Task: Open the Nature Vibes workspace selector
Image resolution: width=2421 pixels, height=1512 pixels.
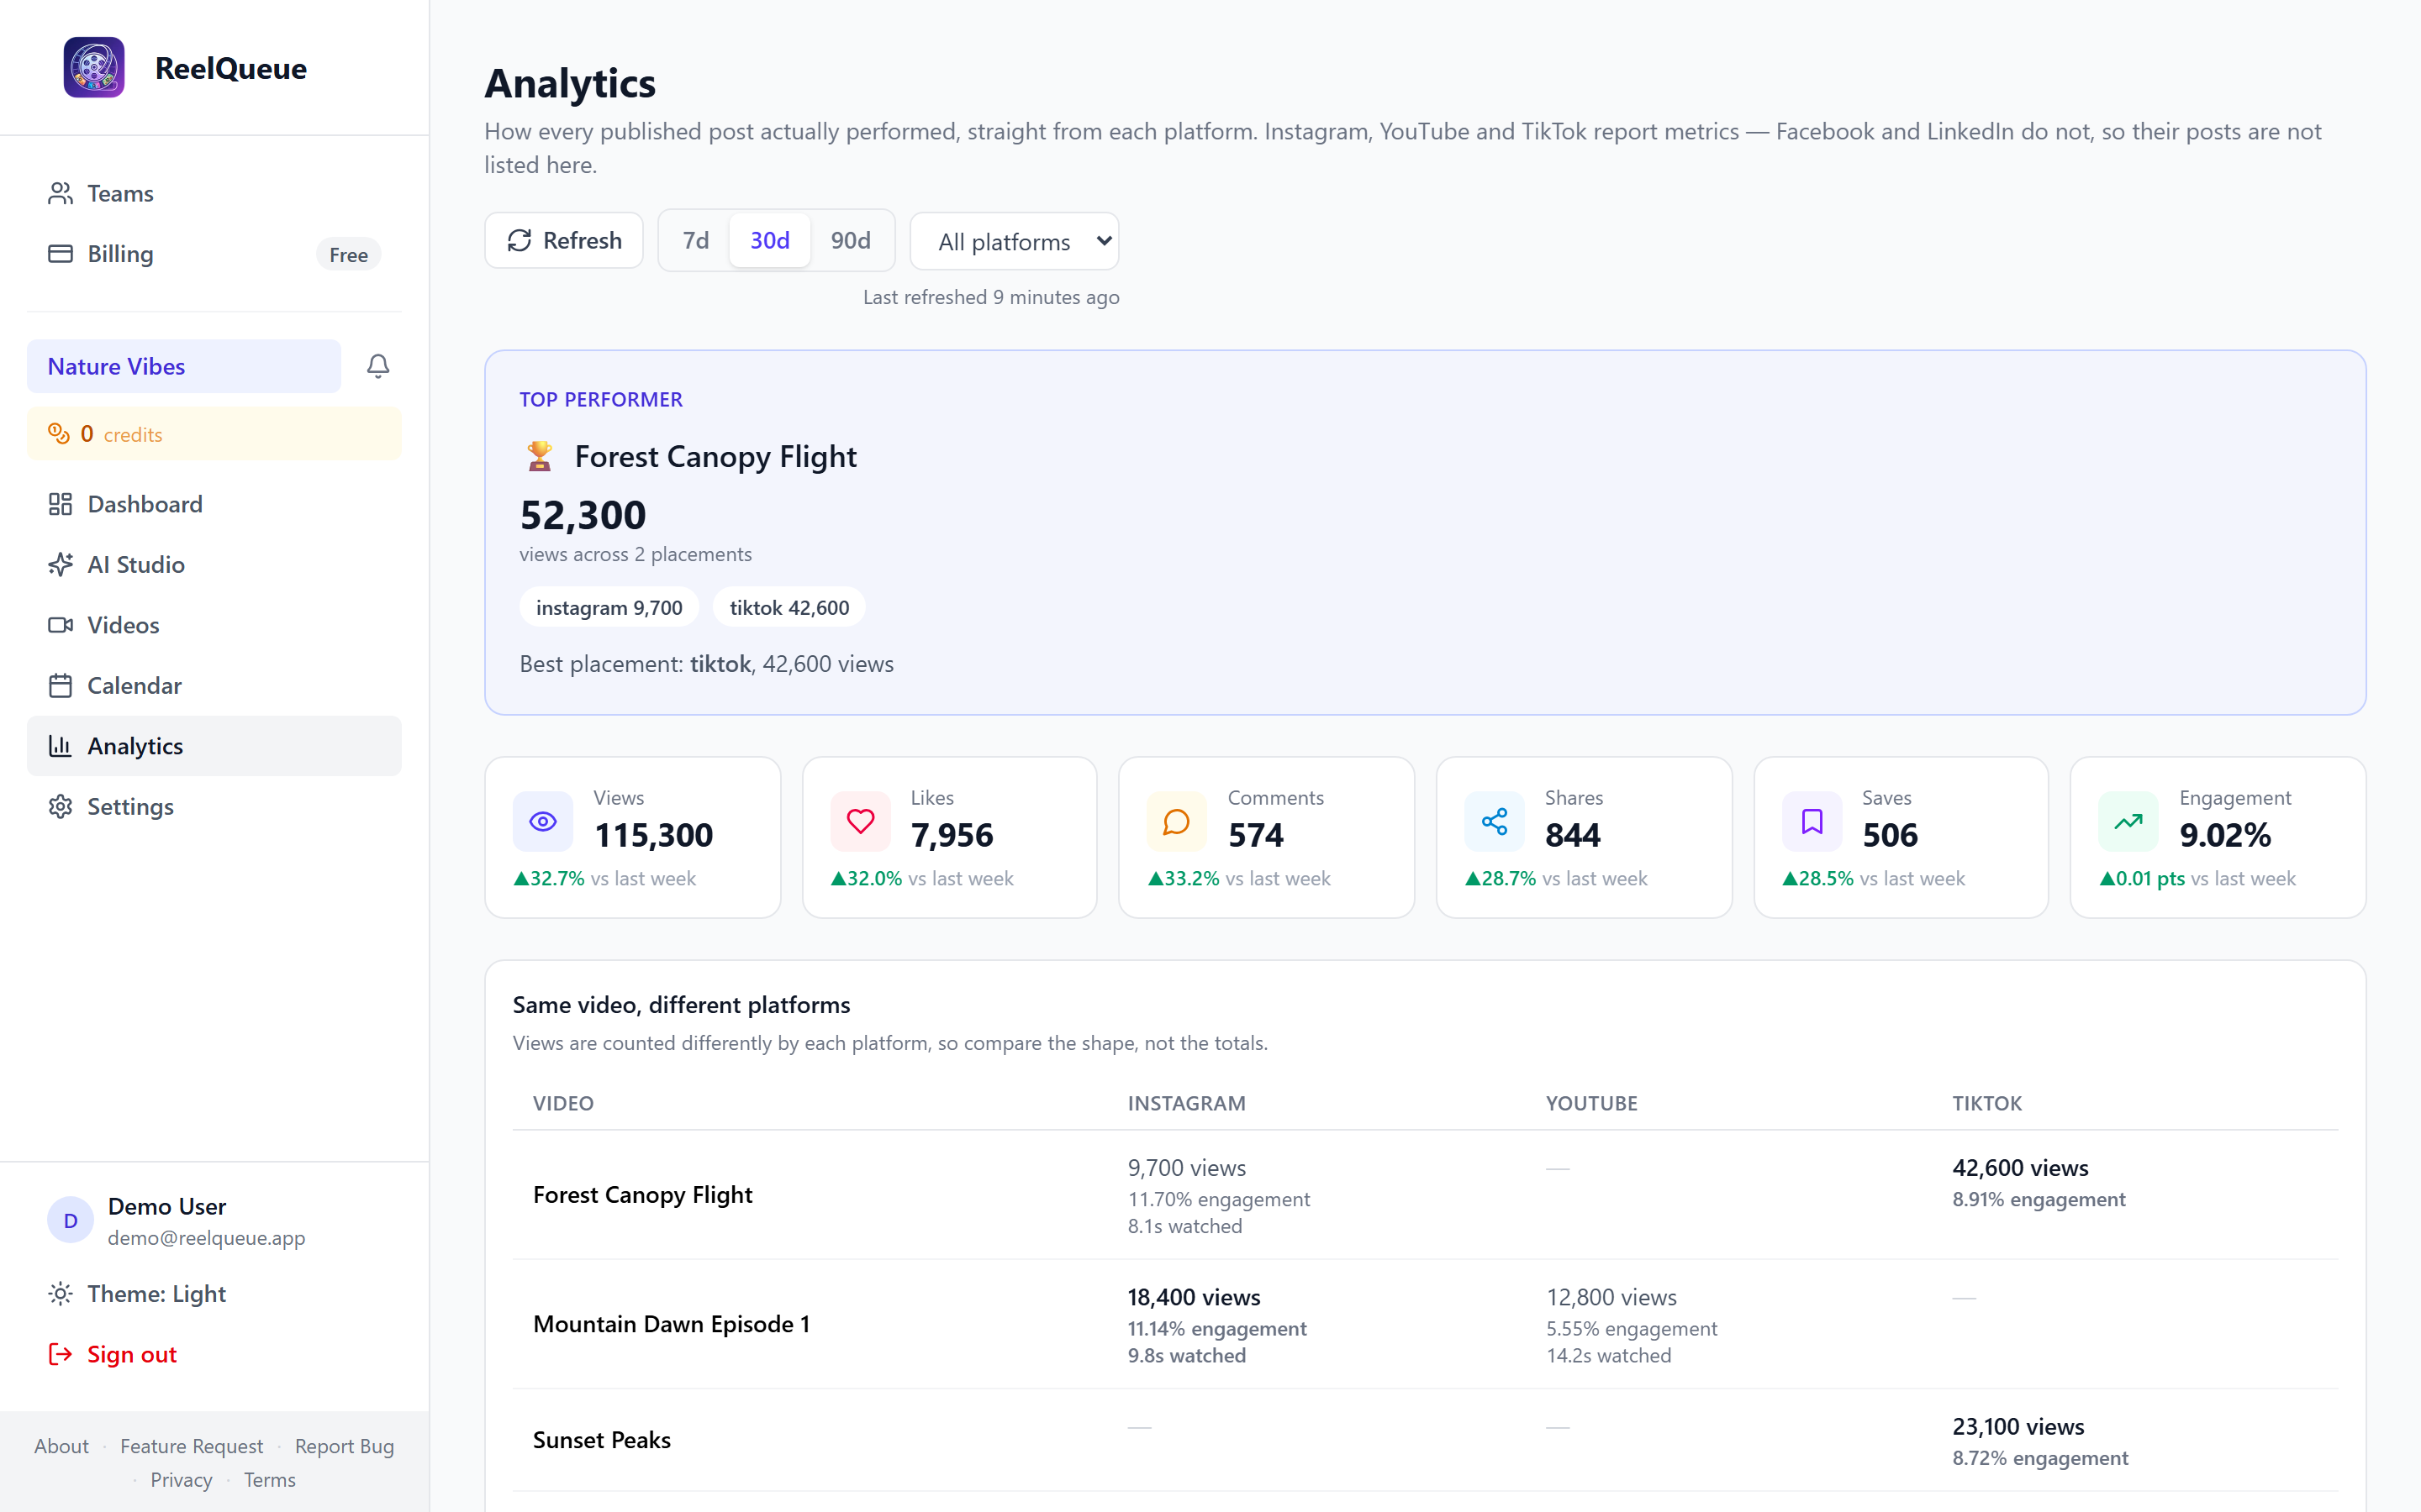Action: click(184, 366)
